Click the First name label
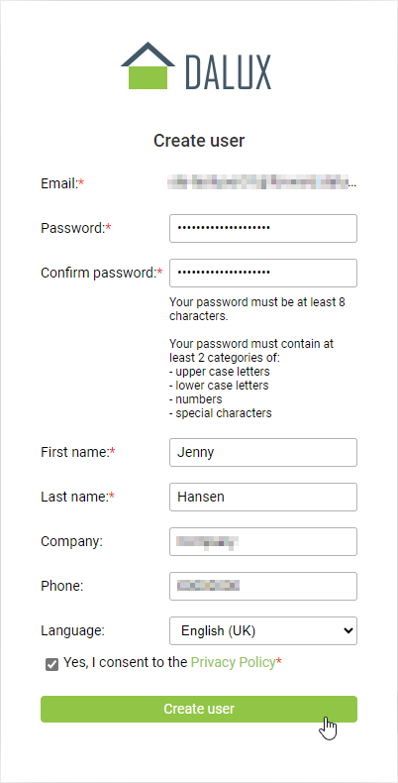The image size is (398, 783). (78, 452)
